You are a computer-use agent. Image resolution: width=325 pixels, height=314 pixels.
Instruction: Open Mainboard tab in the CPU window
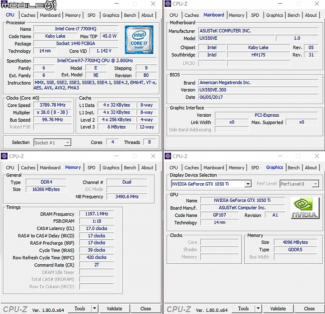[50, 15]
